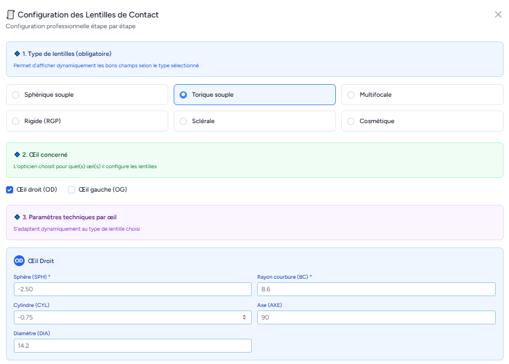The width and height of the screenshot is (509, 364).
Task: Click the Œil Droit section heading
Action: click(x=41, y=261)
